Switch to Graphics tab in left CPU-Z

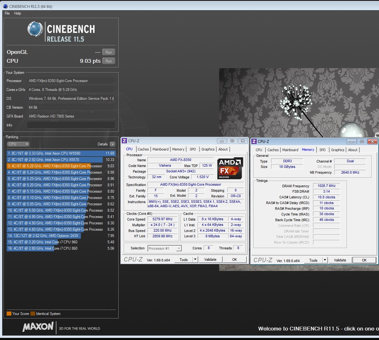pos(208,149)
